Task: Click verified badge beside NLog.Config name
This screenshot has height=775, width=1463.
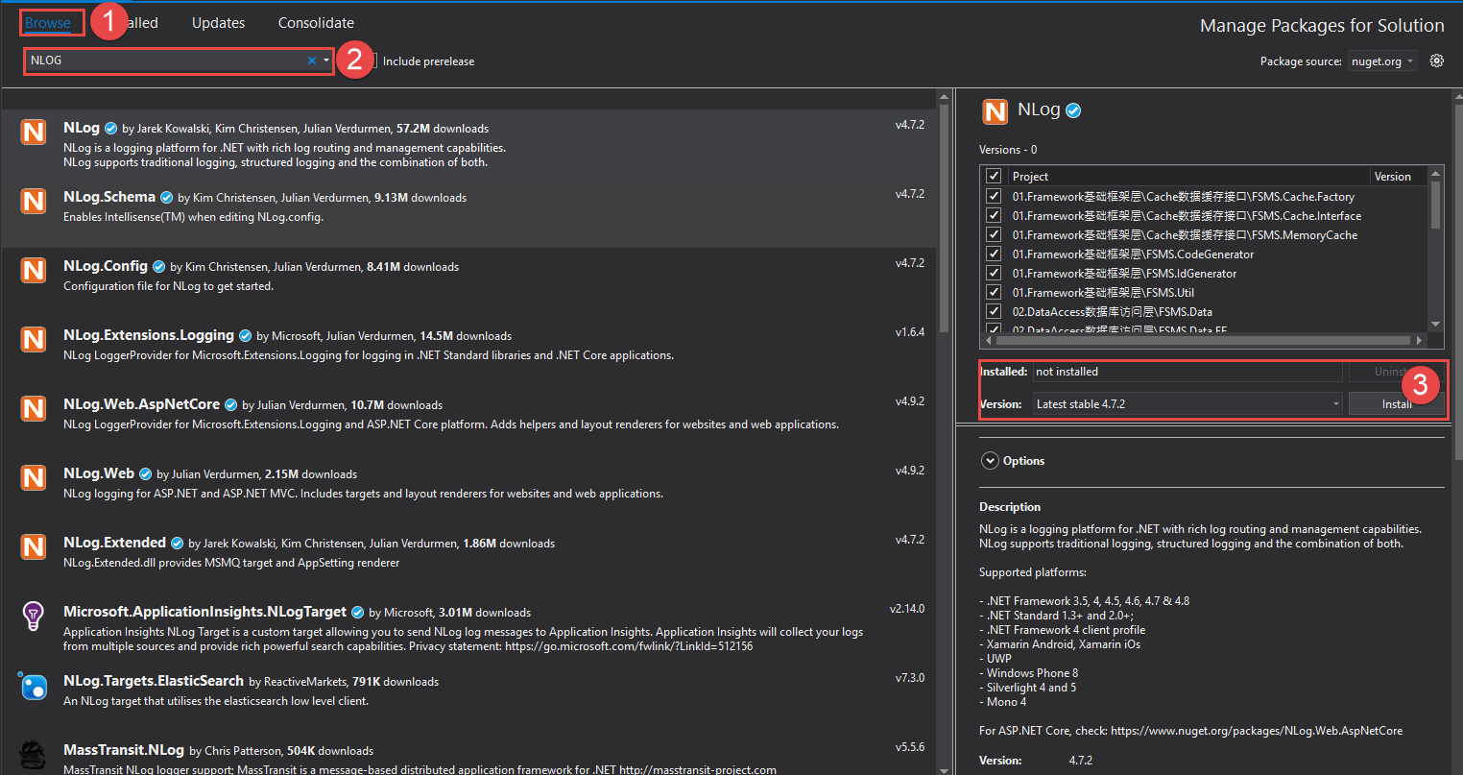Action: [158, 267]
